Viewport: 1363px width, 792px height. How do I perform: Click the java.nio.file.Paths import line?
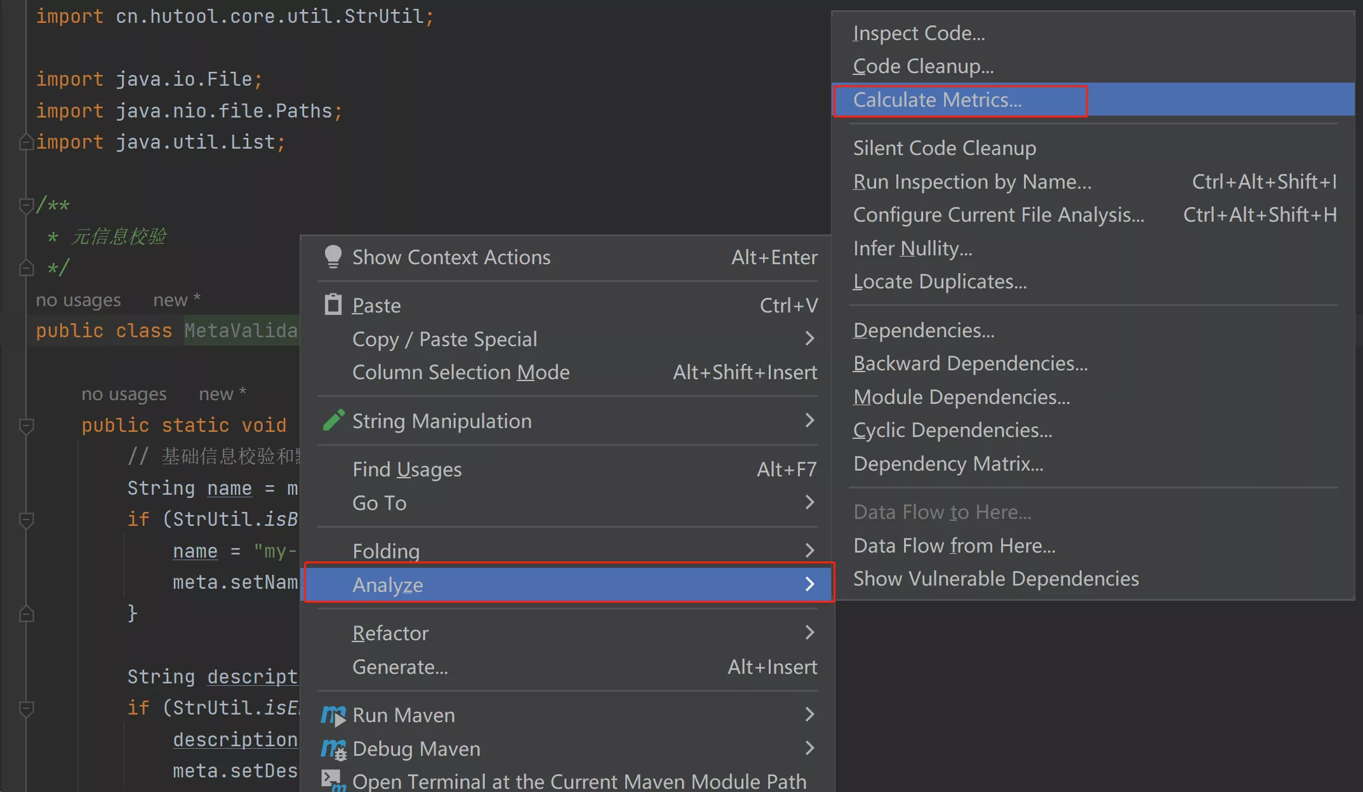(189, 111)
